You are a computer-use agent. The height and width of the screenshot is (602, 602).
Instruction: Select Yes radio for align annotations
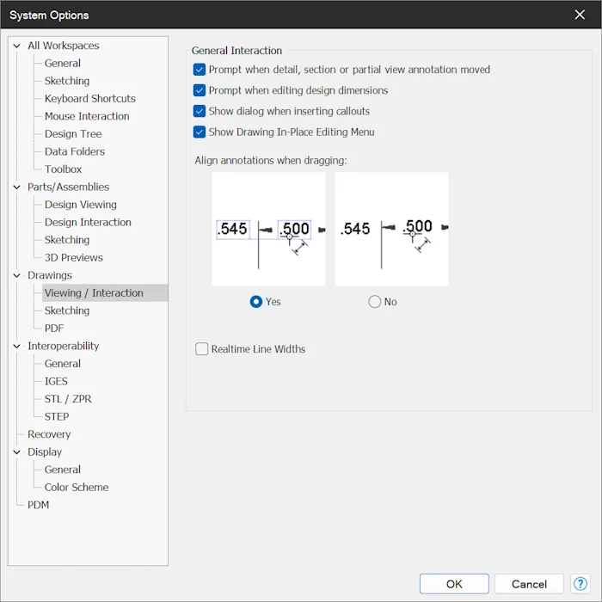tap(256, 302)
